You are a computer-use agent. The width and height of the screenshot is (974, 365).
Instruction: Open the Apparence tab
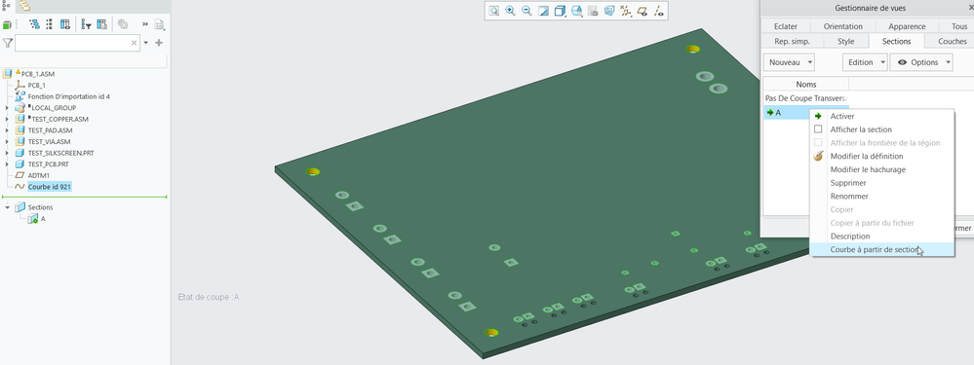(x=907, y=26)
